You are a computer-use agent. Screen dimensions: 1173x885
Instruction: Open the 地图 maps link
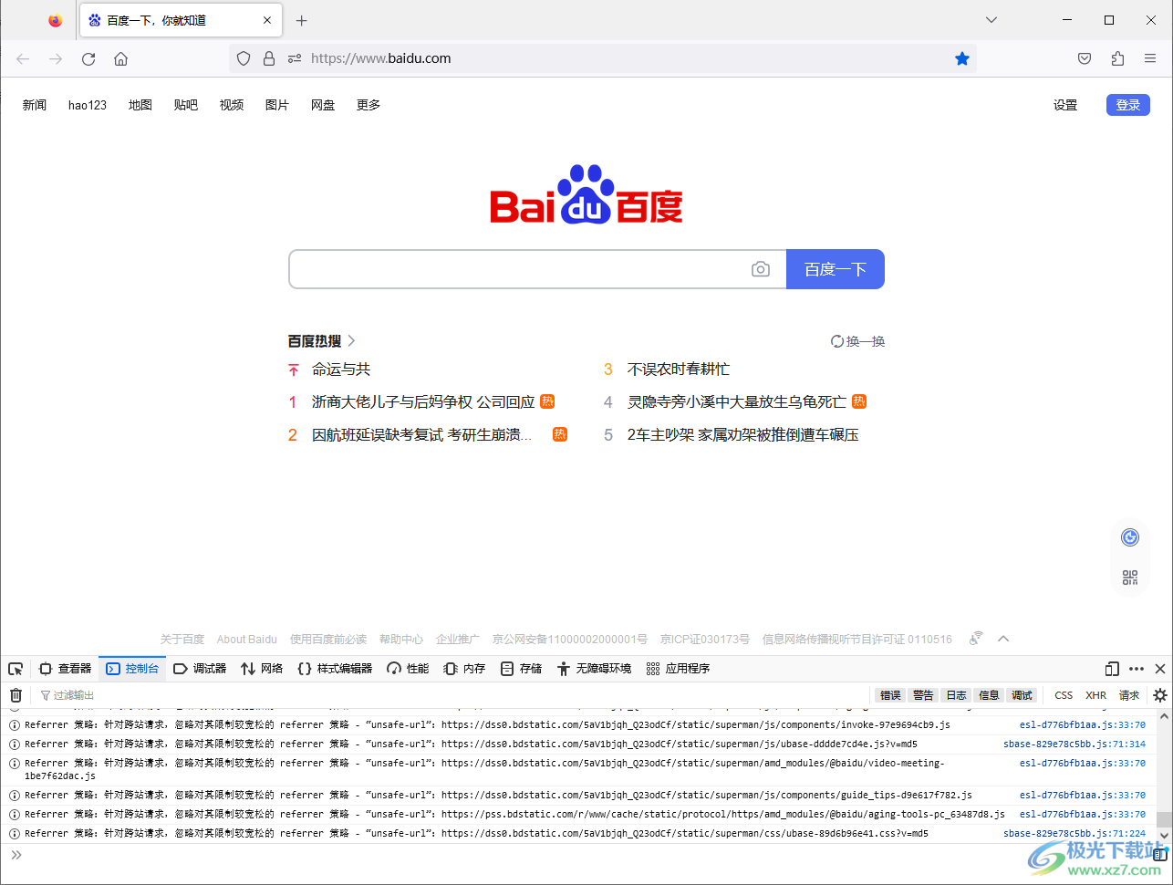[140, 105]
